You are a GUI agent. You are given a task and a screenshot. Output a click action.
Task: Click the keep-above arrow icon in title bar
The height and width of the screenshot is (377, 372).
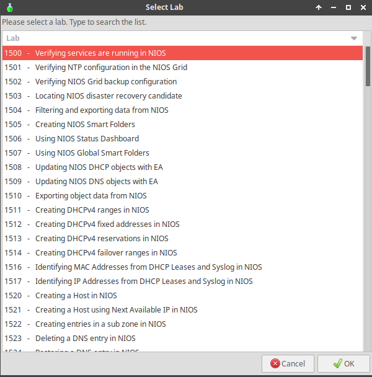(319, 7)
